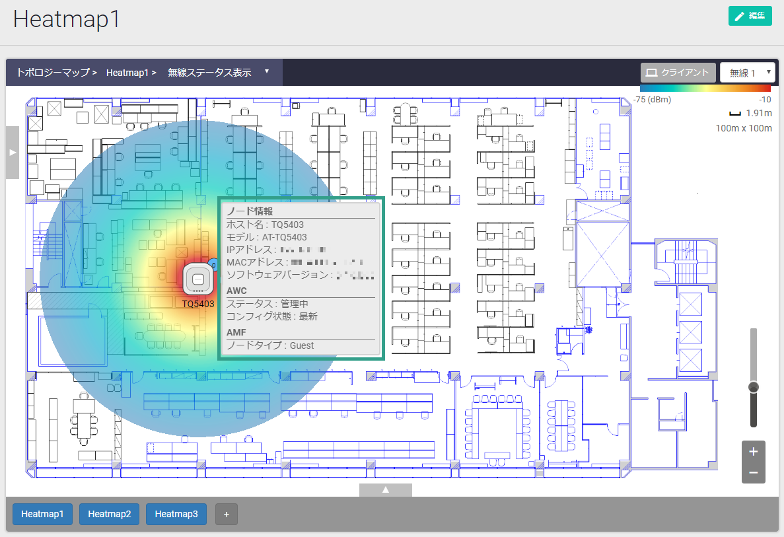Click the ノード情報 popup panel

301,278
